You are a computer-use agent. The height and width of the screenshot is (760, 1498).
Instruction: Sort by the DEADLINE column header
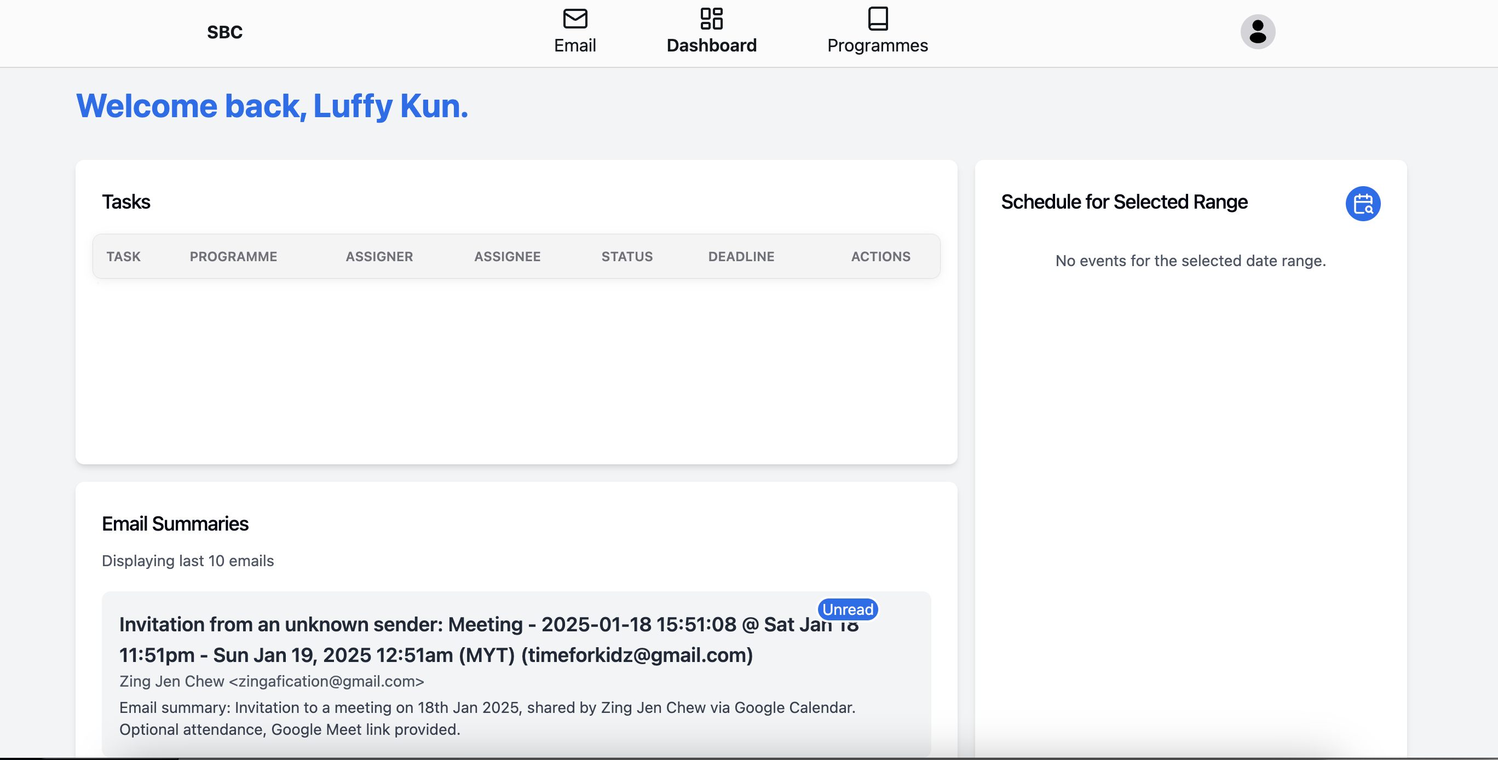[741, 256]
